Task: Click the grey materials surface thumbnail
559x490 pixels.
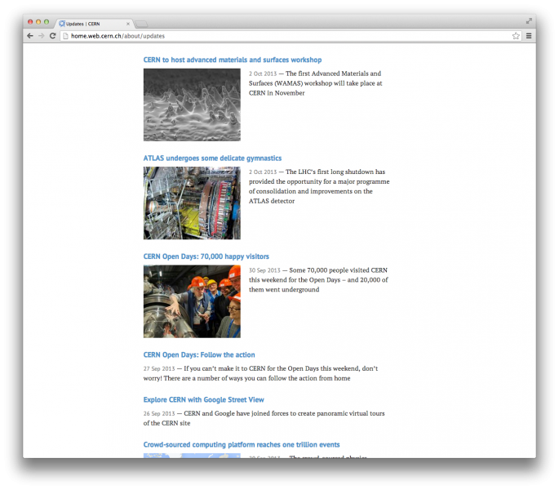Action: click(192, 105)
